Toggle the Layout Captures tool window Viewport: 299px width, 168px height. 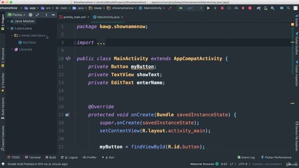(3, 138)
